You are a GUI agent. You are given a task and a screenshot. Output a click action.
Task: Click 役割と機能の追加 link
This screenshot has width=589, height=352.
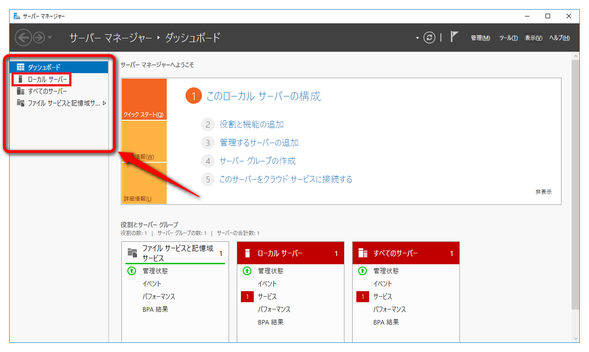pos(252,124)
